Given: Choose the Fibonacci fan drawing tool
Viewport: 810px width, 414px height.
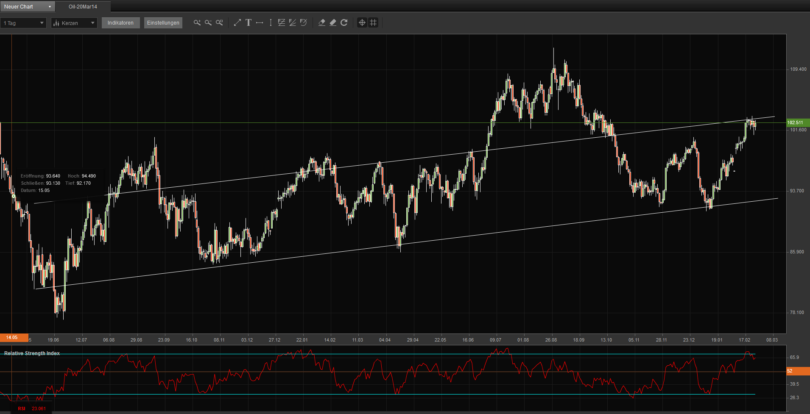Looking at the screenshot, I should (293, 22).
